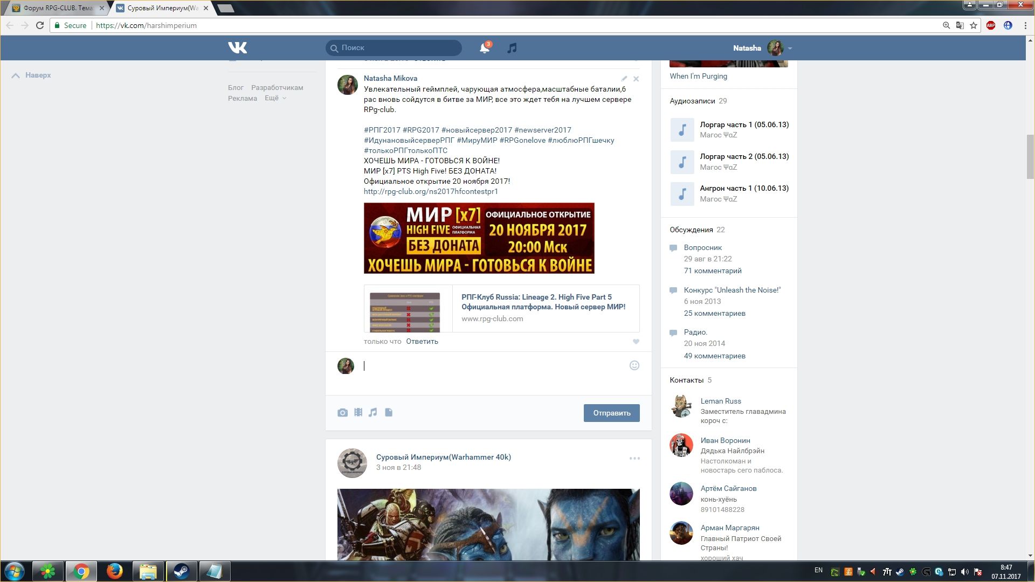Attach a document to the comment
The image size is (1035, 582).
coord(389,413)
